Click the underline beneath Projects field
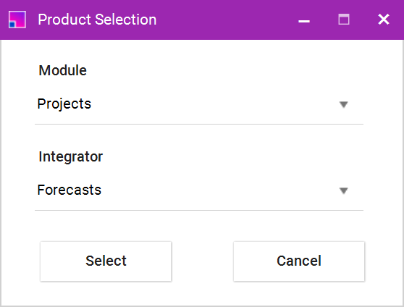The image size is (404, 307). (199, 124)
